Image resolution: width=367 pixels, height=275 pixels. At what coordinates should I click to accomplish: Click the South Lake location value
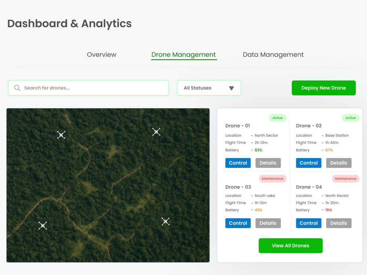click(265, 195)
